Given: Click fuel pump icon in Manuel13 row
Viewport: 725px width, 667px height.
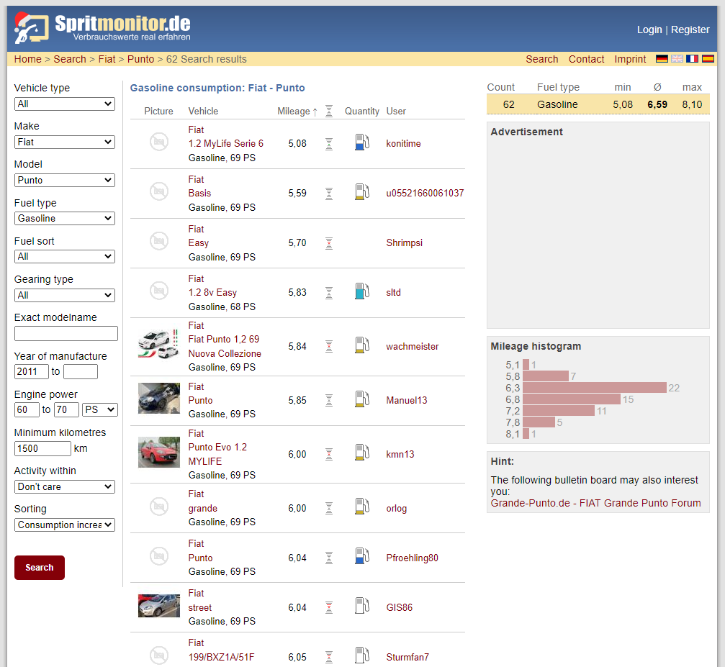Looking at the screenshot, I should 362,399.
